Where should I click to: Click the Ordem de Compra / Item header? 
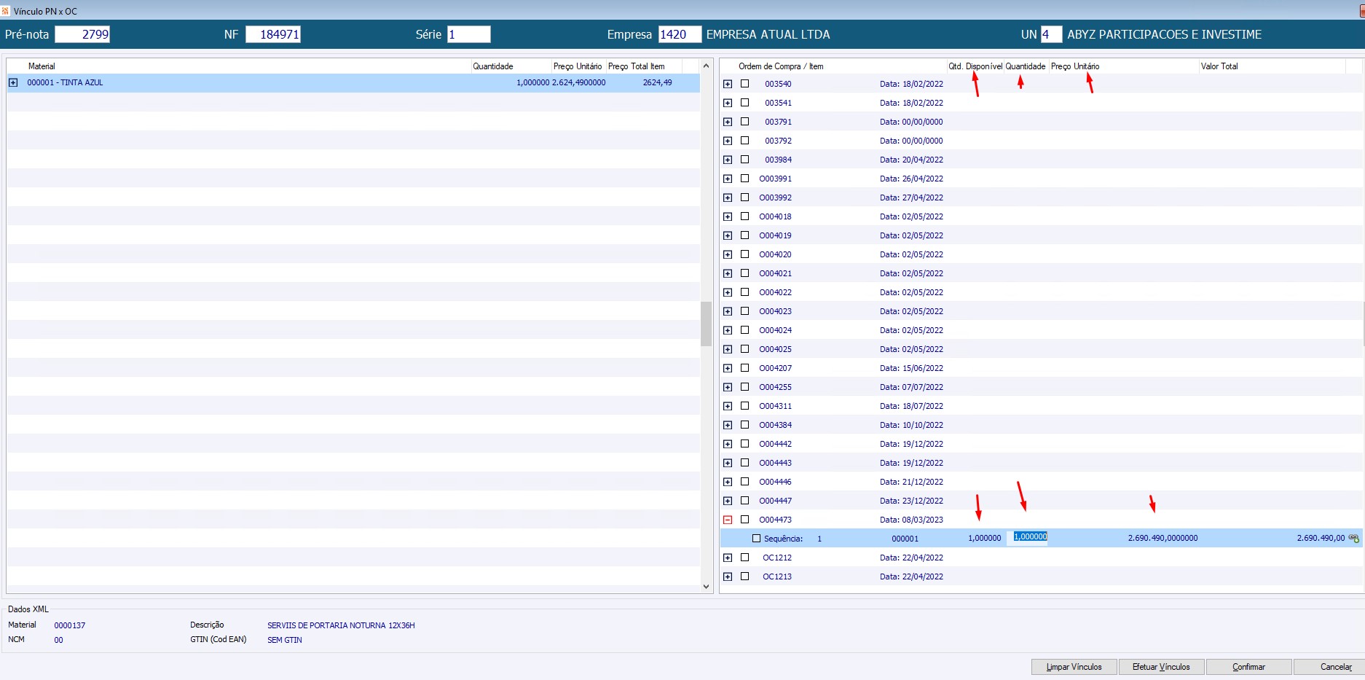(781, 66)
